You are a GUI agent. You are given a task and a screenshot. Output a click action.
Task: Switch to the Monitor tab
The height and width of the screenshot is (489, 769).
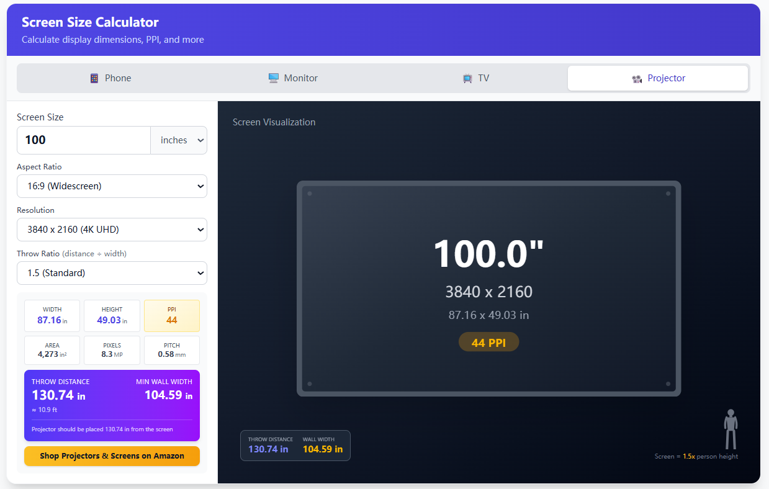293,78
